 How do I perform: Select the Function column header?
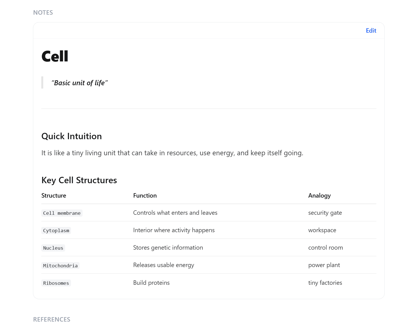(x=145, y=195)
